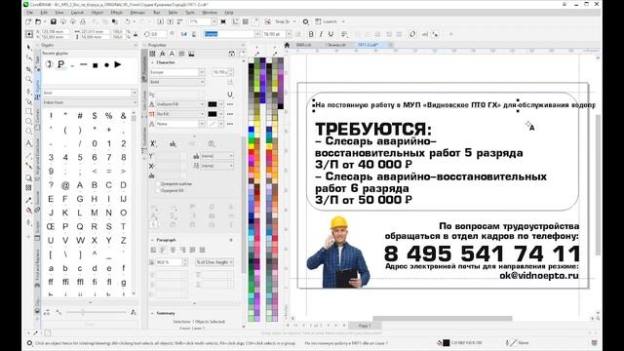
Task: Click the line spacing percent field
Action: 169,262
